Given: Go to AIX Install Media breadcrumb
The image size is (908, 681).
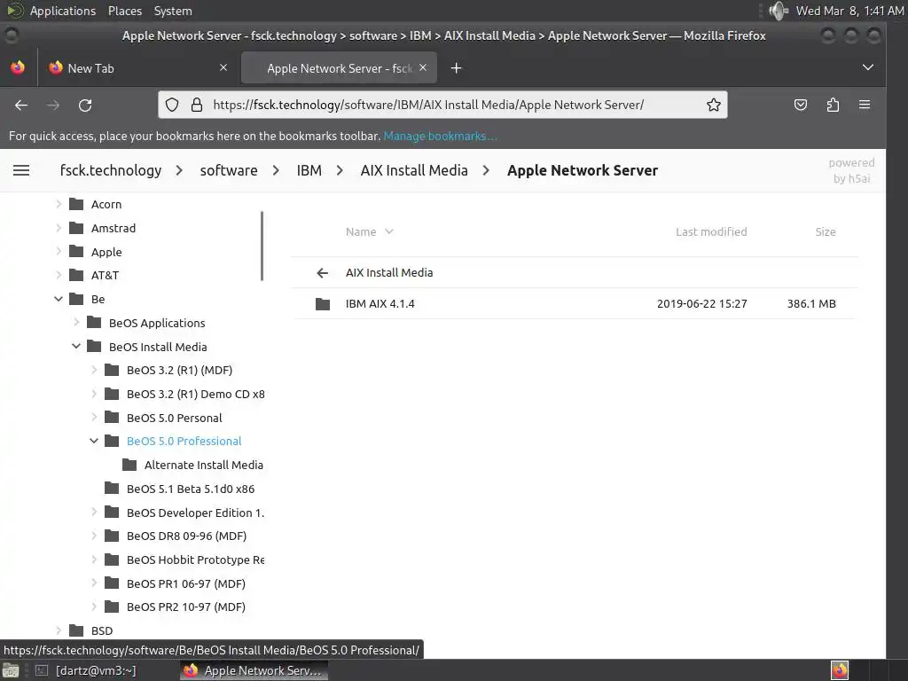Looking at the screenshot, I should coord(414,170).
